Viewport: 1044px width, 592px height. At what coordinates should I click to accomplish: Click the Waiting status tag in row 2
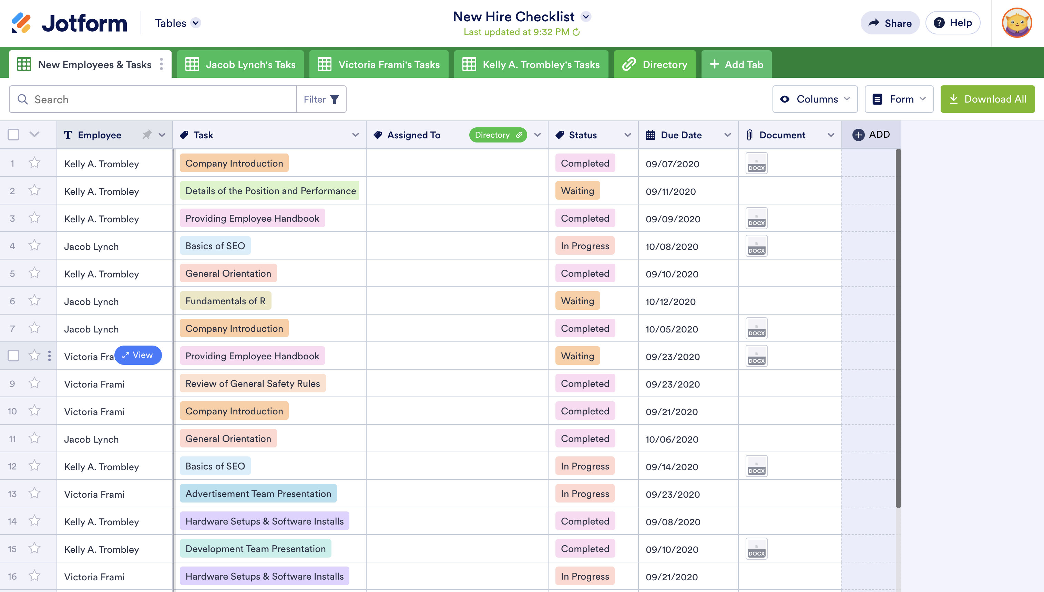(577, 191)
